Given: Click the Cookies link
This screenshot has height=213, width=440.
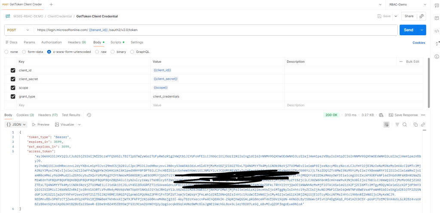Looking at the screenshot, I should click(419, 43).
